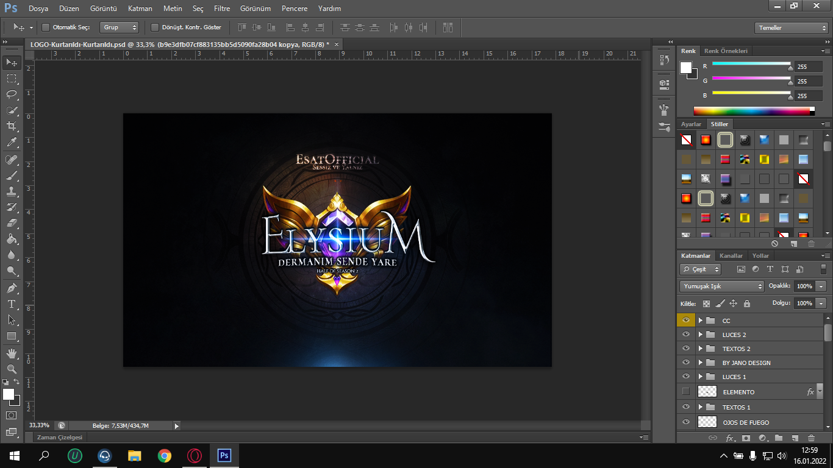833x468 pixels.
Task: Select the Brush tool
Action: click(12, 175)
